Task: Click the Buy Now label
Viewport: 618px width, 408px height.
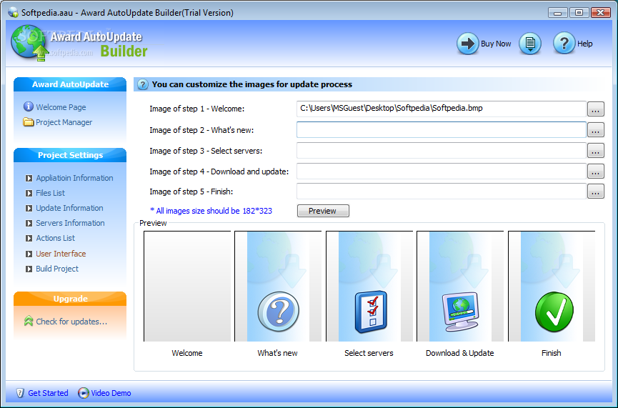Action: [x=496, y=44]
